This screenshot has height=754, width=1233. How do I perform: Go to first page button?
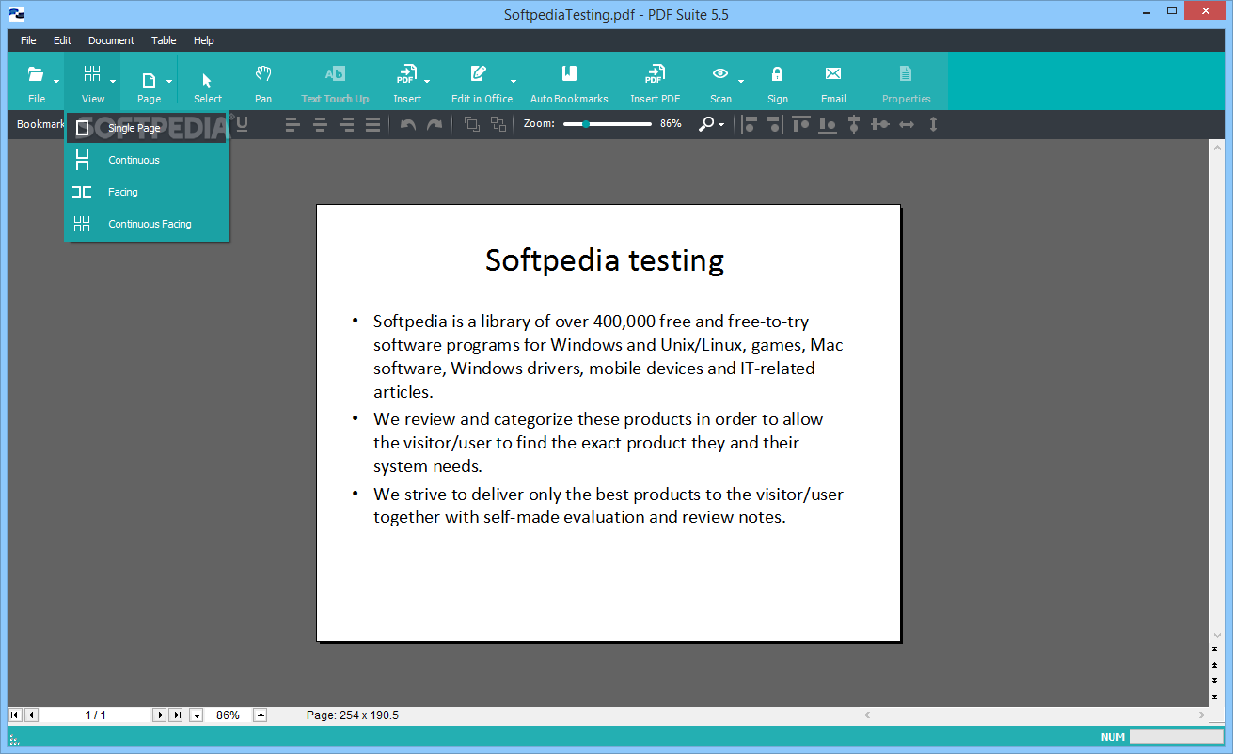(15, 715)
